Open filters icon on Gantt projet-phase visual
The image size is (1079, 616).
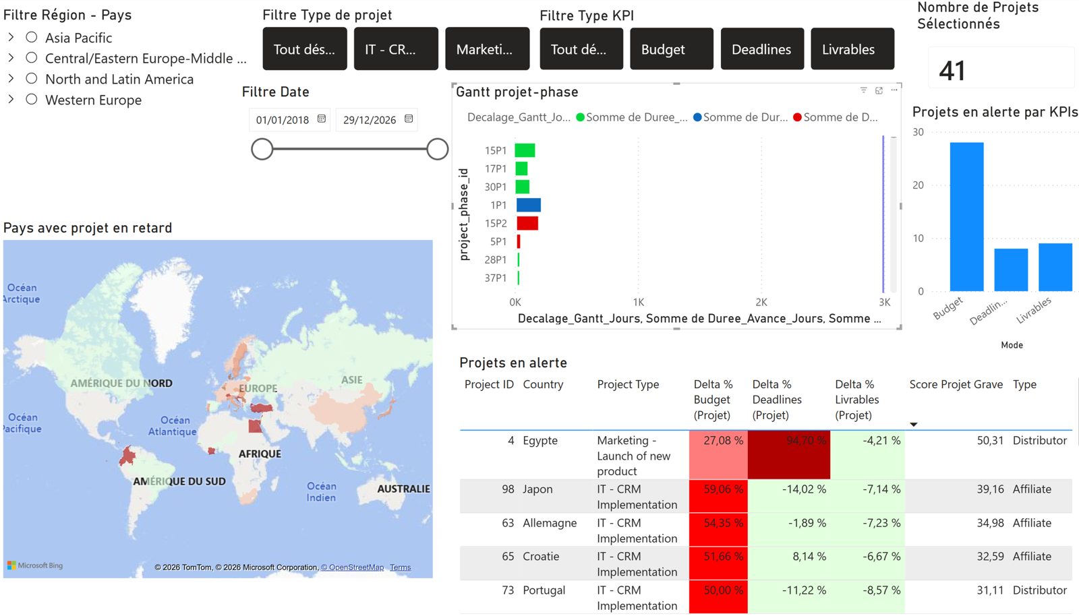863,90
